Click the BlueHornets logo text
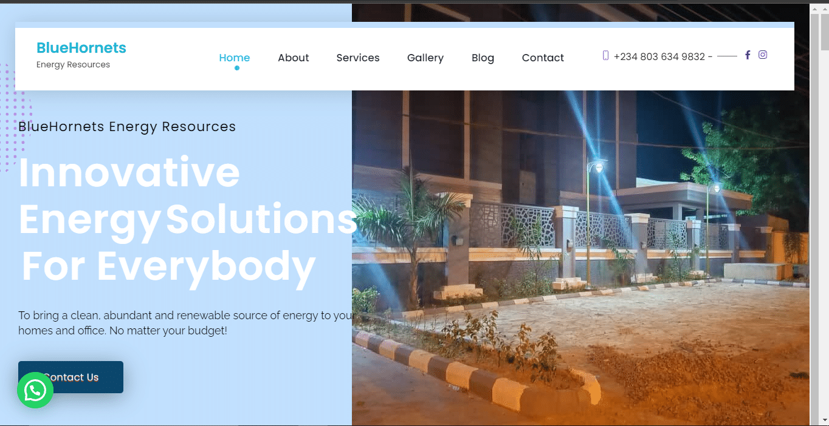This screenshot has width=829, height=426. pos(81,48)
